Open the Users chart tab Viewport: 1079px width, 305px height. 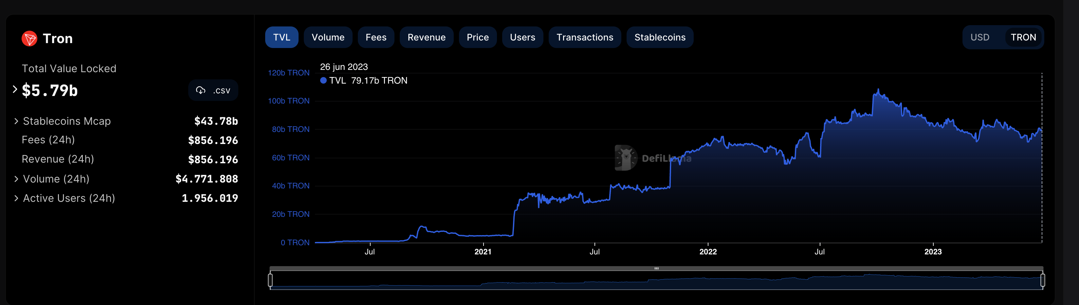click(522, 37)
